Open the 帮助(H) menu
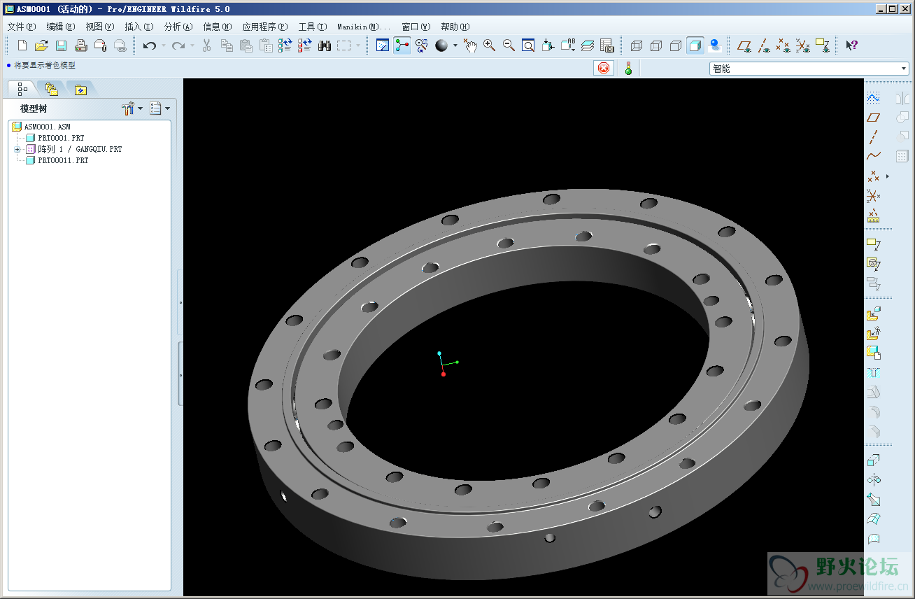 pos(455,27)
